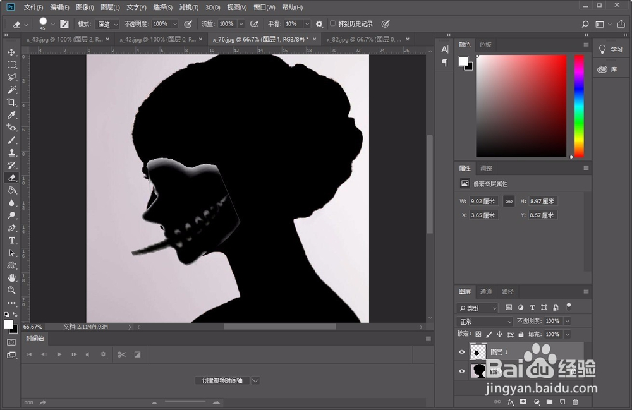The width and height of the screenshot is (632, 410).
Task: Toggle lock transparent pixels
Action: pos(478,334)
